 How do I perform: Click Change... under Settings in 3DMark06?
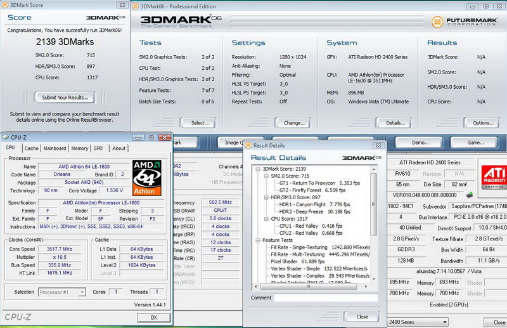294,123
